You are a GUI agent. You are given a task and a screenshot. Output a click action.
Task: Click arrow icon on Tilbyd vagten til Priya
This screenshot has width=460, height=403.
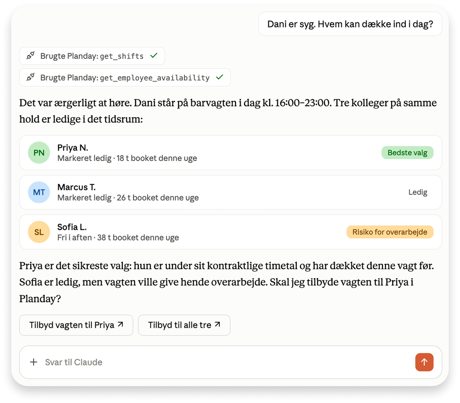tap(121, 325)
